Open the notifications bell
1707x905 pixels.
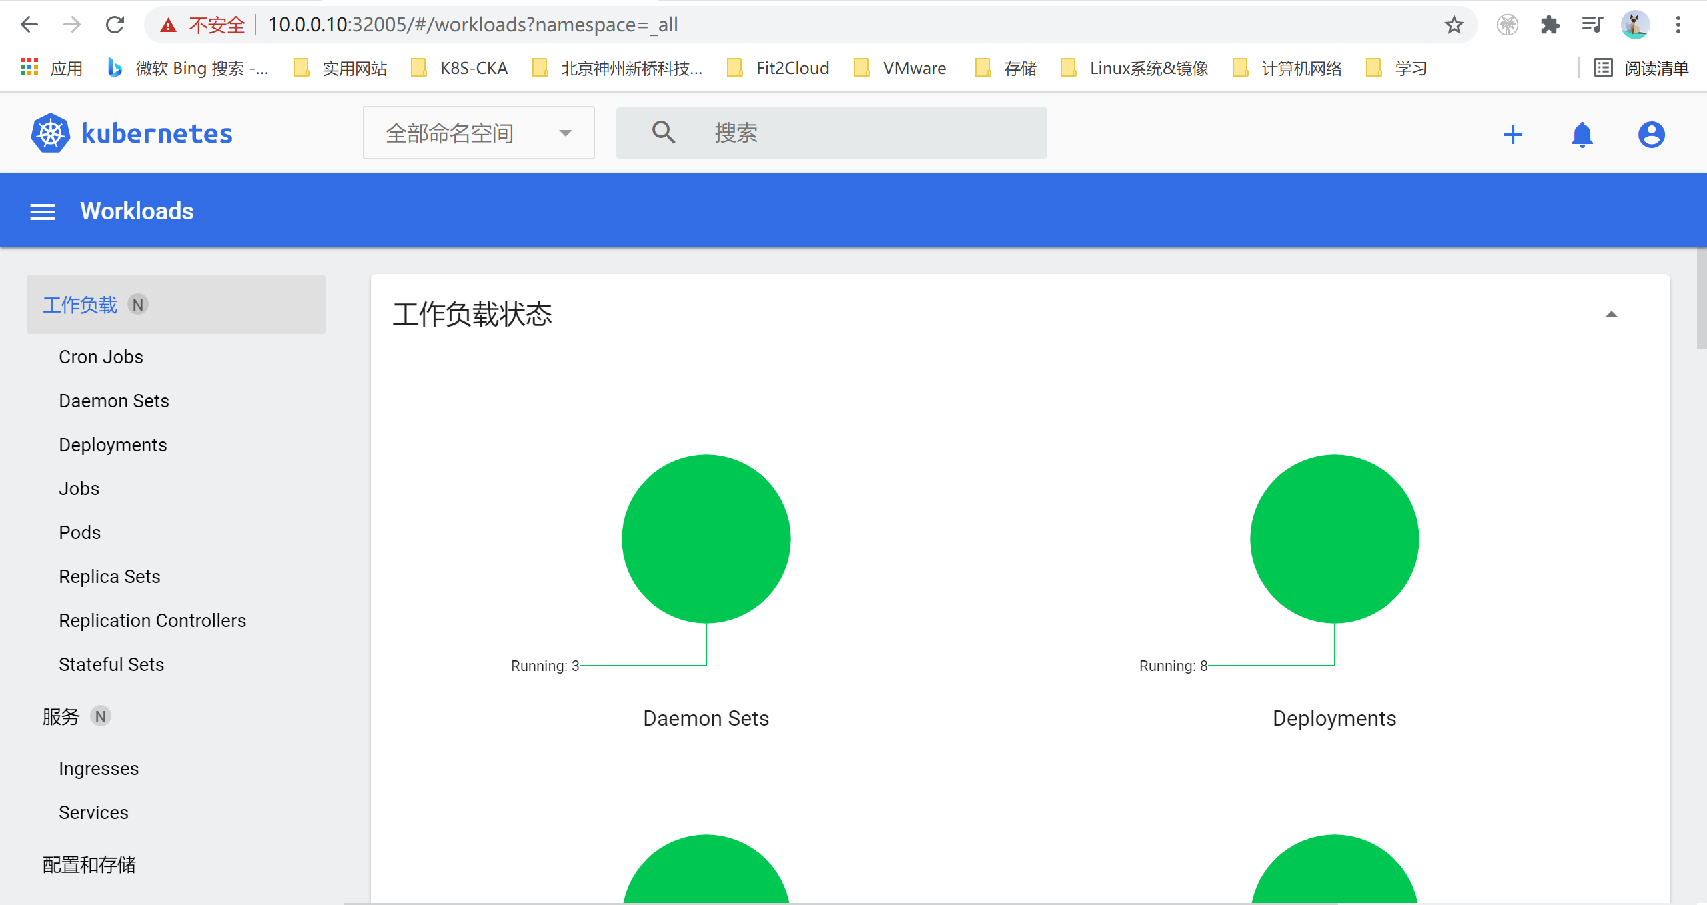pos(1582,135)
